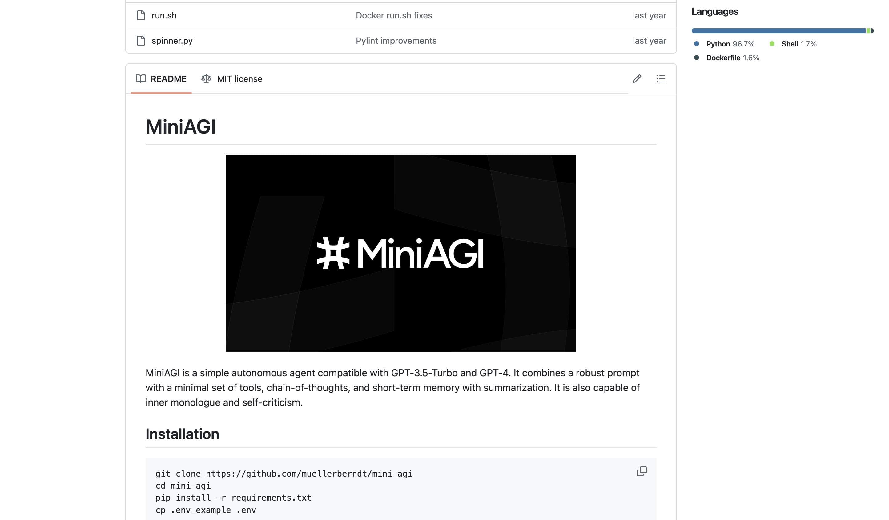Open the Installation heading anchor
The height and width of the screenshot is (520, 889).
pyautogui.click(x=182, y=434)
